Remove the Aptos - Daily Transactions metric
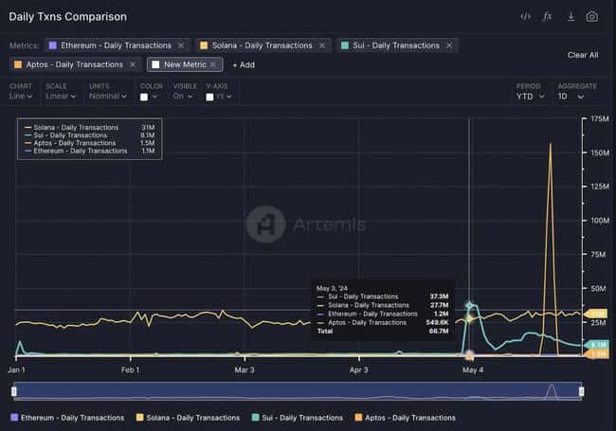The image size is (616, 431). coord(134,64)
